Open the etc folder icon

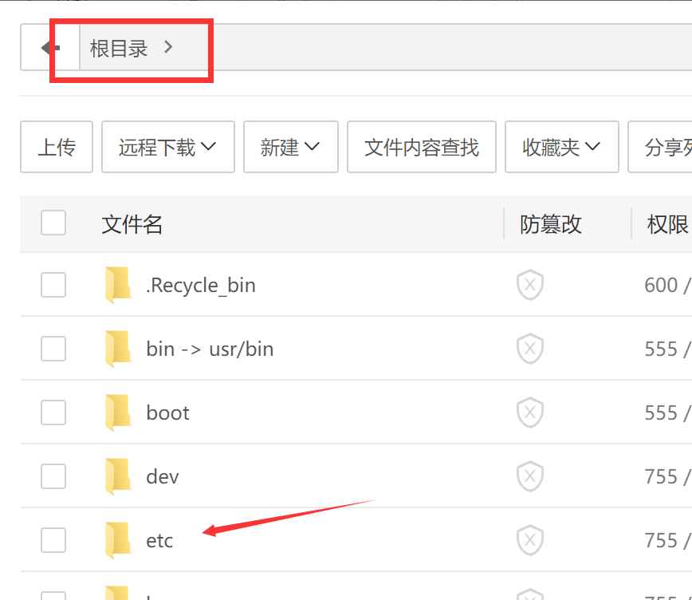pyautogui.click(x=118, y=540)
